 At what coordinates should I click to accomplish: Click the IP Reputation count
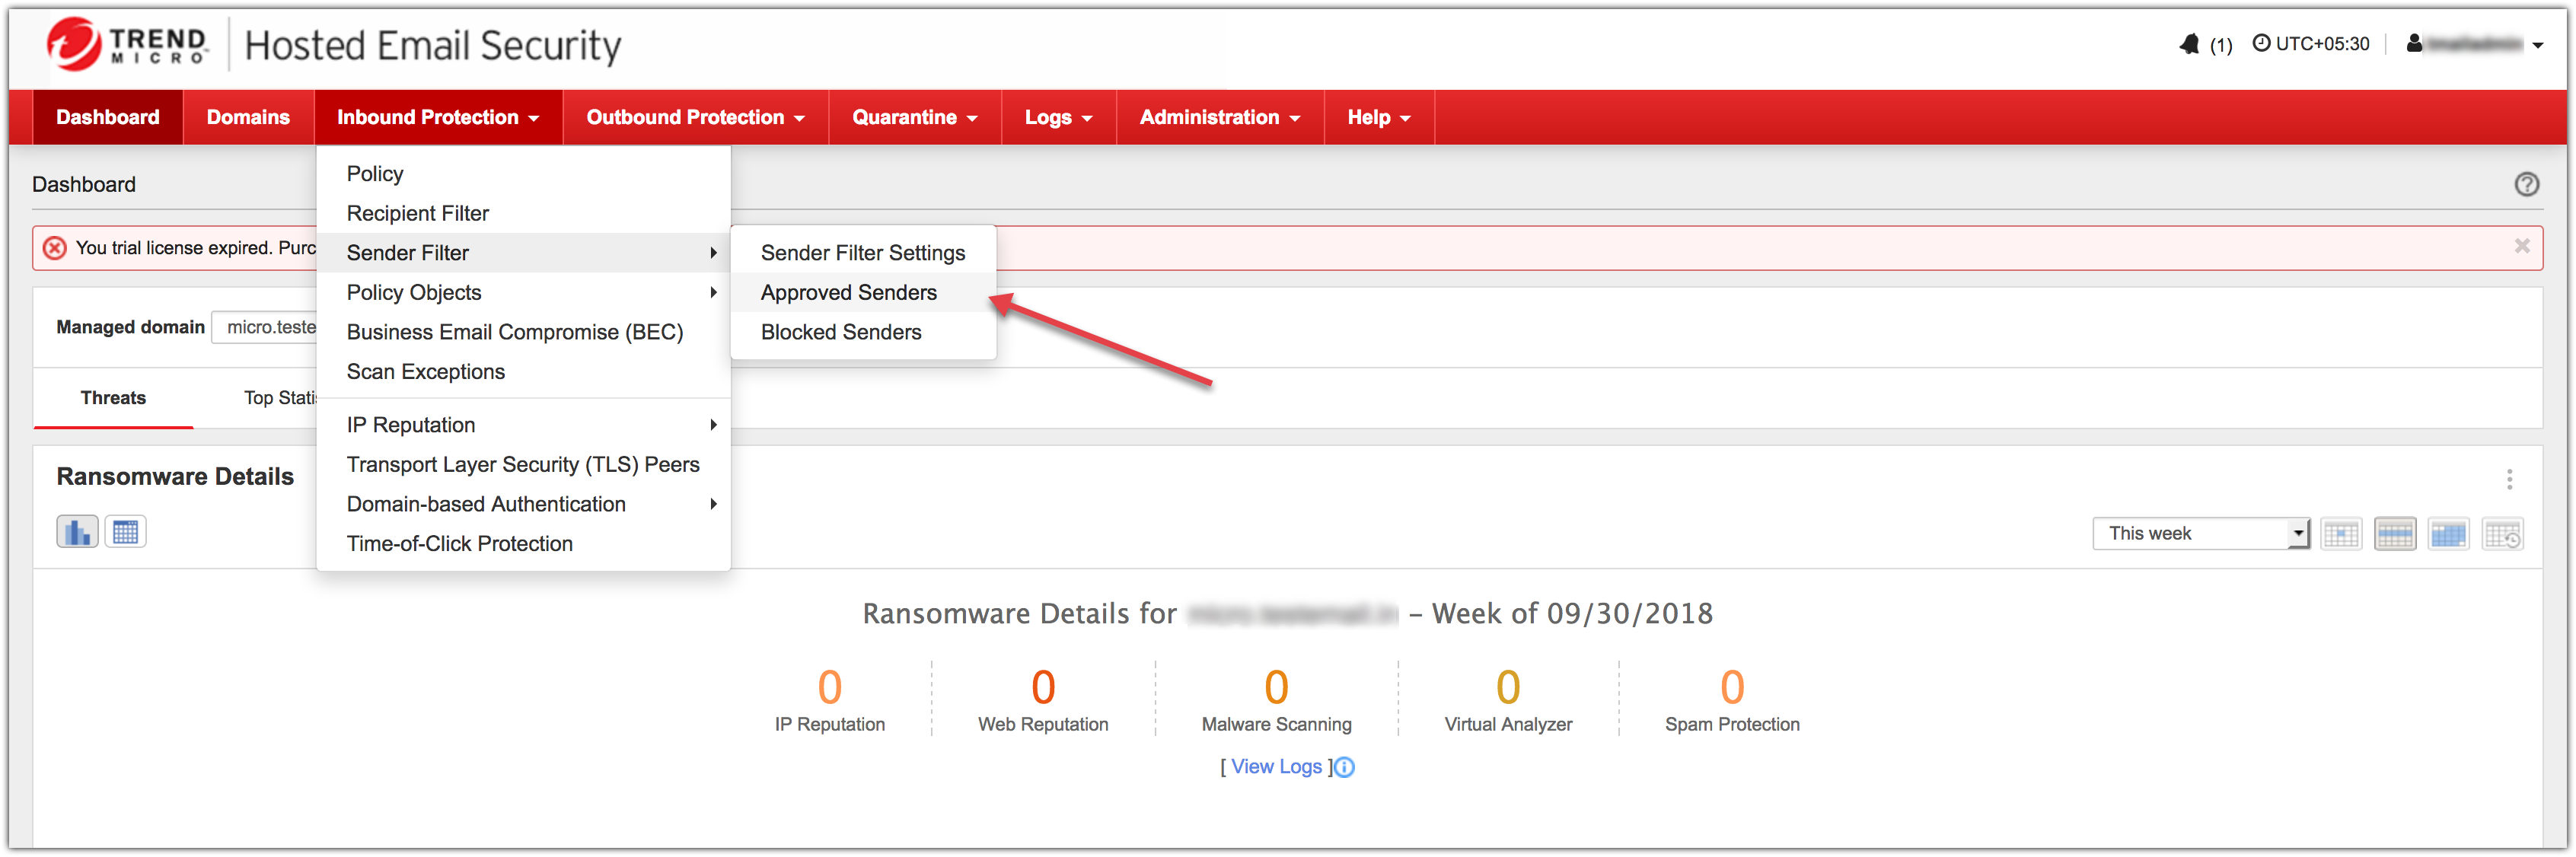click(x=830, y=687)
